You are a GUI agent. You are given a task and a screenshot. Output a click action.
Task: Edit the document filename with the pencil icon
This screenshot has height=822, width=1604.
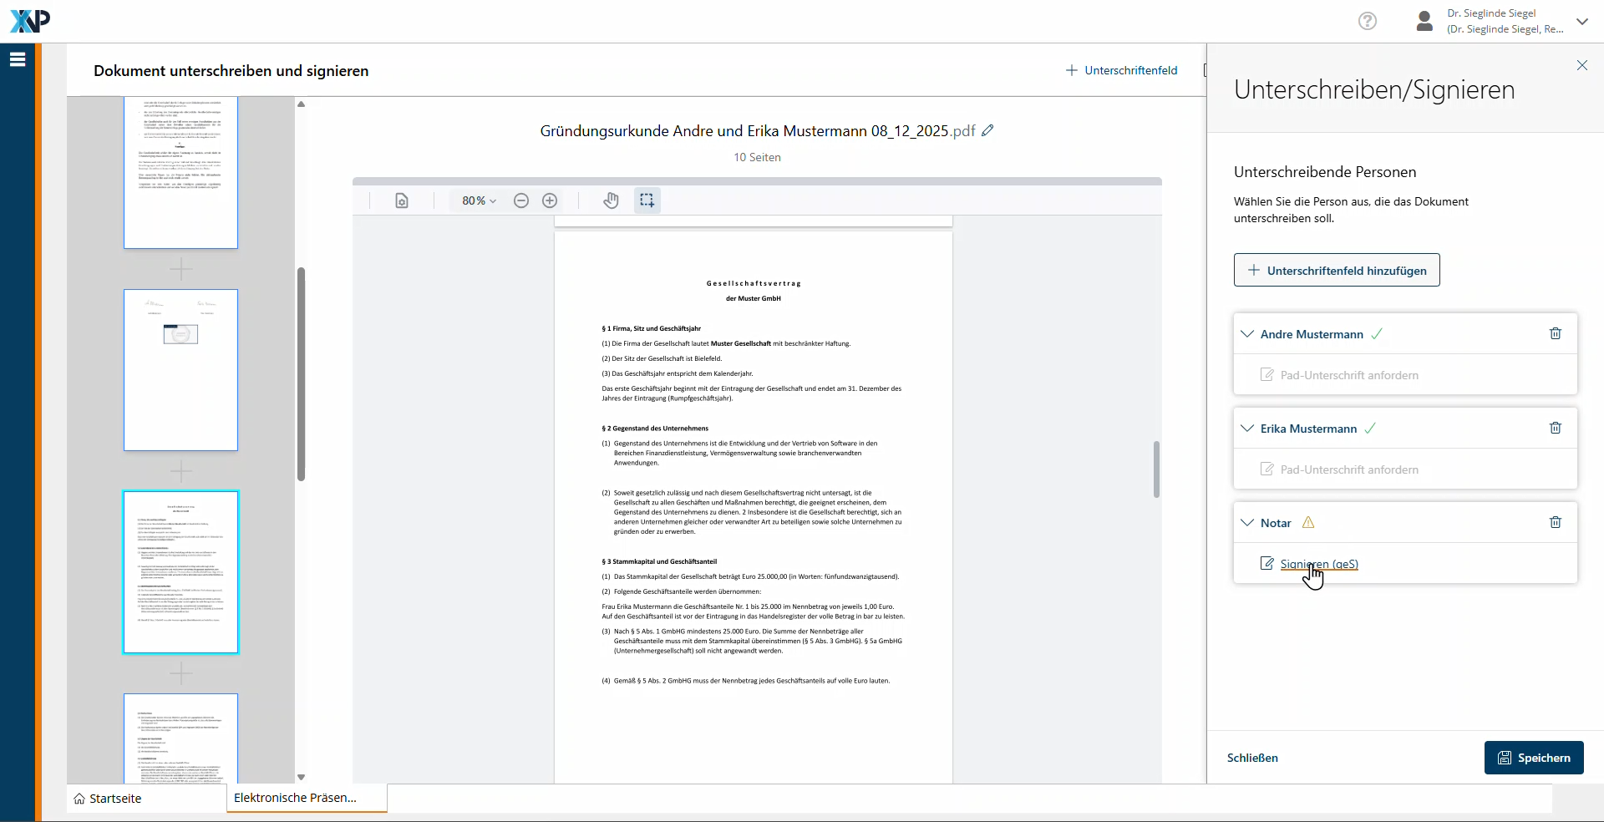[987, 130]
